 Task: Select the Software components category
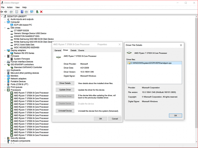pyautogui.click(x=20, y=141)
